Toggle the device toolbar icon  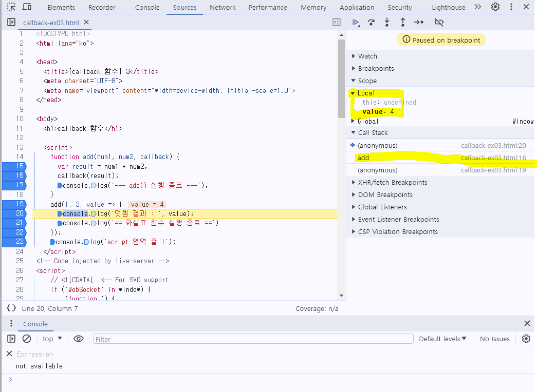click(x=27, y=7)
